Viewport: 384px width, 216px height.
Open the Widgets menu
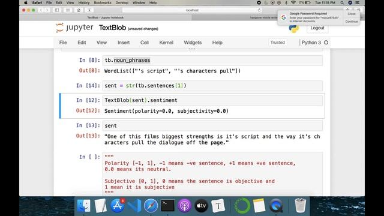(x=193, y=43)
